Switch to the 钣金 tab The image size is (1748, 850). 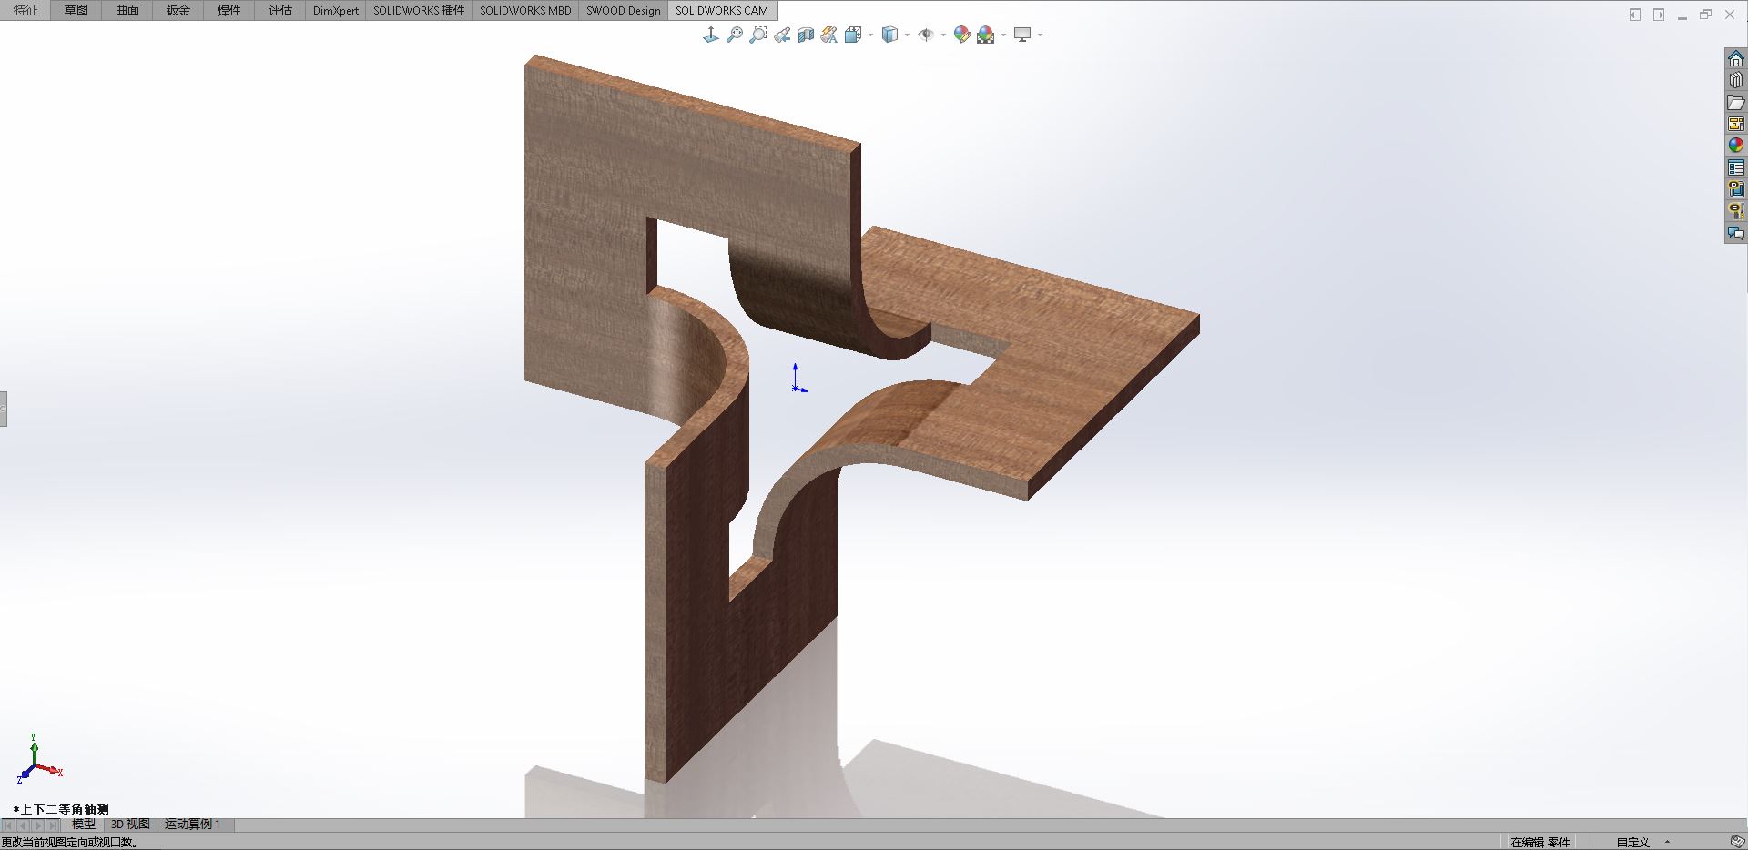click(178, 10)
